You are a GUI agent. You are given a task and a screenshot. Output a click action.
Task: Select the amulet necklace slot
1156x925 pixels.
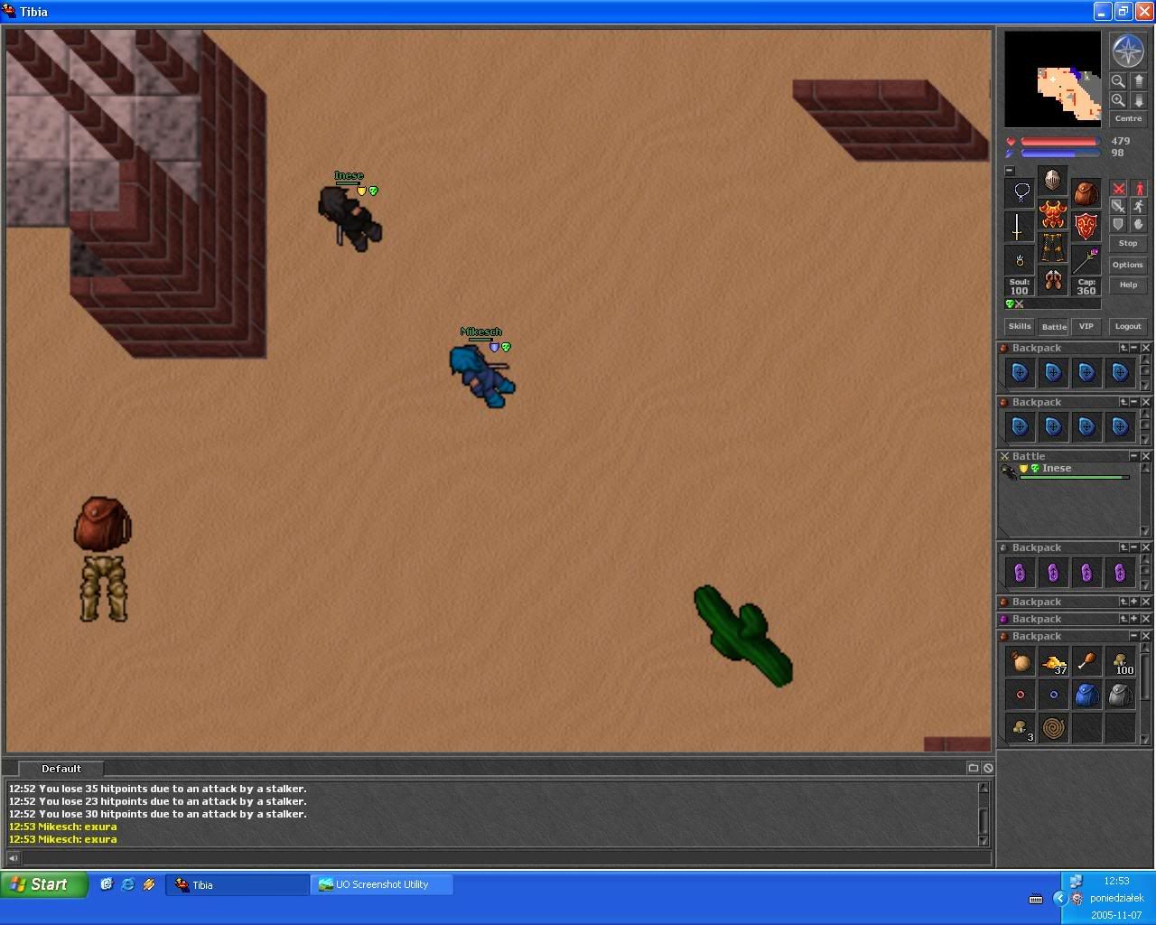point(1020,192)
